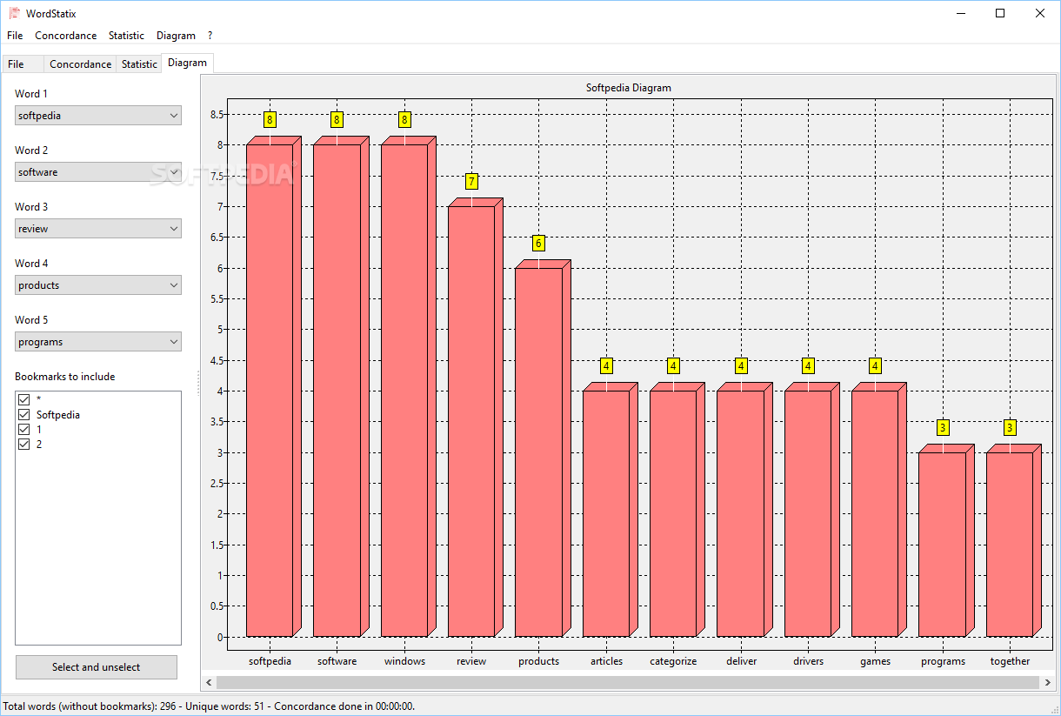This screenshot has width=1061, height=716.
Task: Click the drivers axis label
Action: pos(808,661)
